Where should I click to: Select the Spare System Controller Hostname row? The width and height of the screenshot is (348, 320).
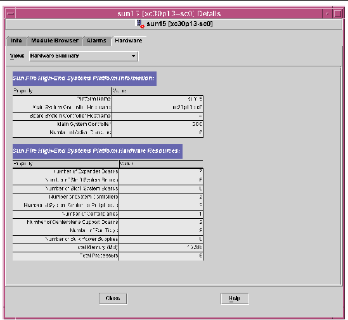point(108,116)
